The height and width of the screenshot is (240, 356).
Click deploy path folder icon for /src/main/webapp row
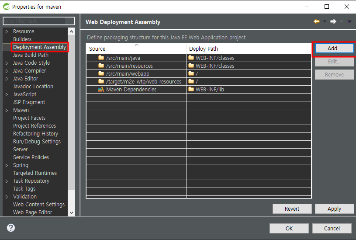click(x=191, y=73)
